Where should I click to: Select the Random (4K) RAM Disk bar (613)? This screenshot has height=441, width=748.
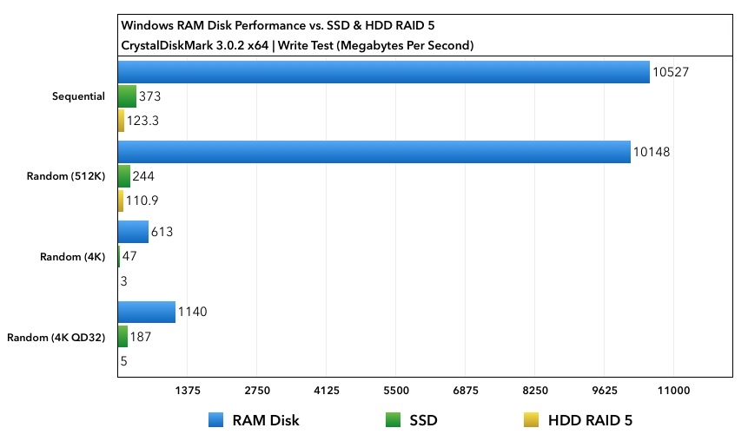click(133, 232)
